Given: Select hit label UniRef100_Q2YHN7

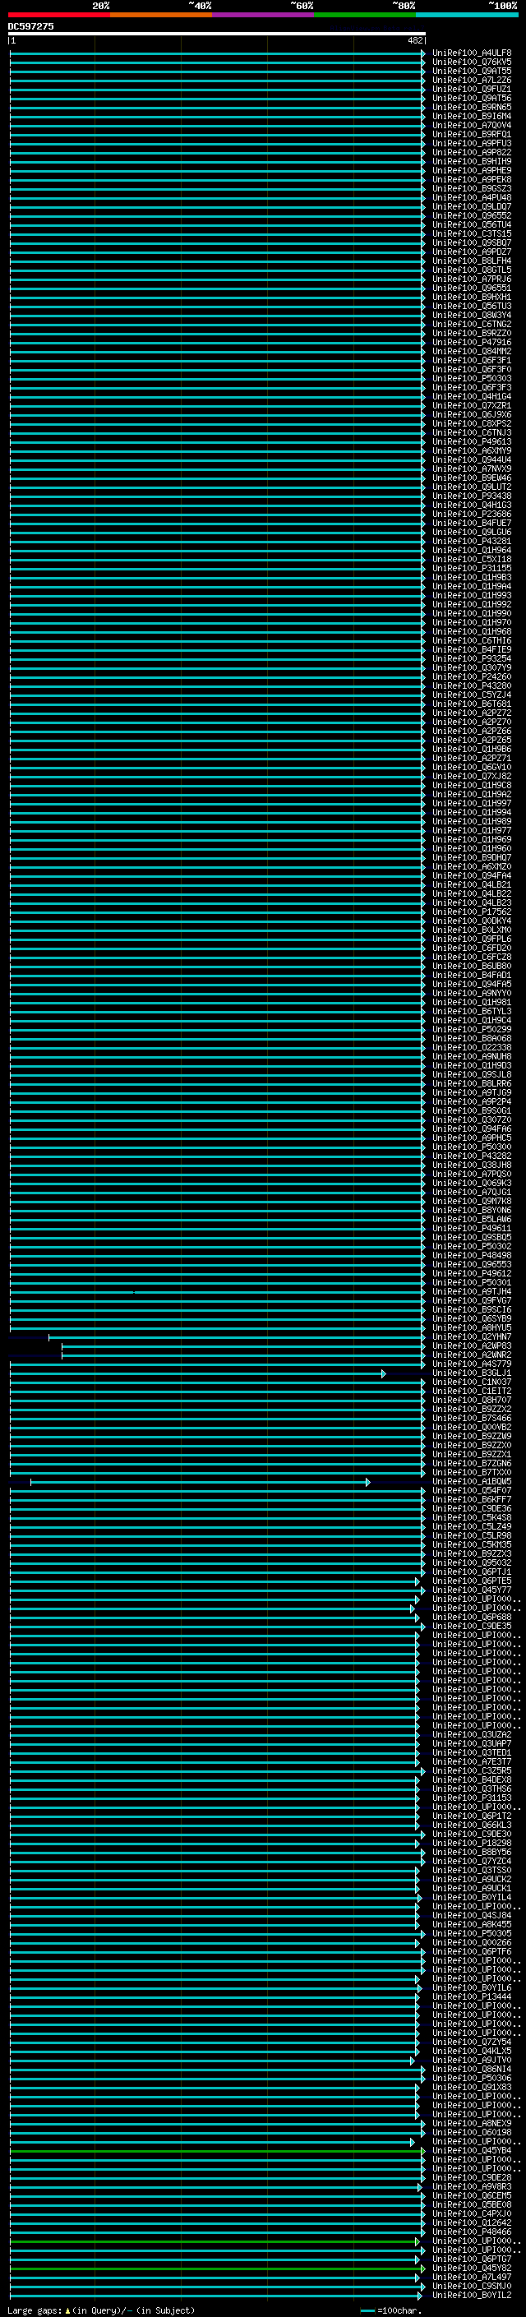Looking at the screenshot, I should tap(472, 1336).
